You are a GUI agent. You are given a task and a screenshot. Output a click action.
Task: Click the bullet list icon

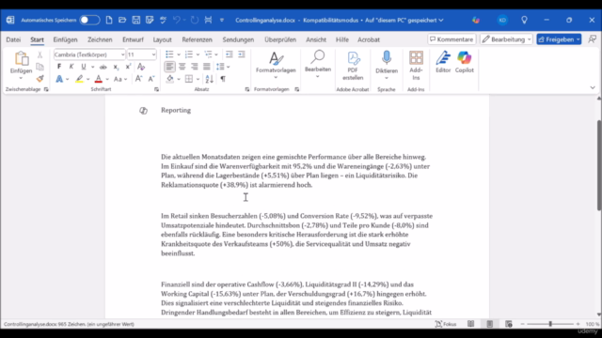pos(169,54)
